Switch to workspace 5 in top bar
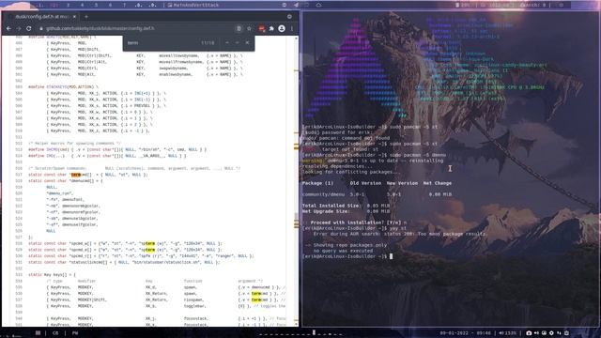This screenshot has width=601, height=338. [x=96, y=5]
